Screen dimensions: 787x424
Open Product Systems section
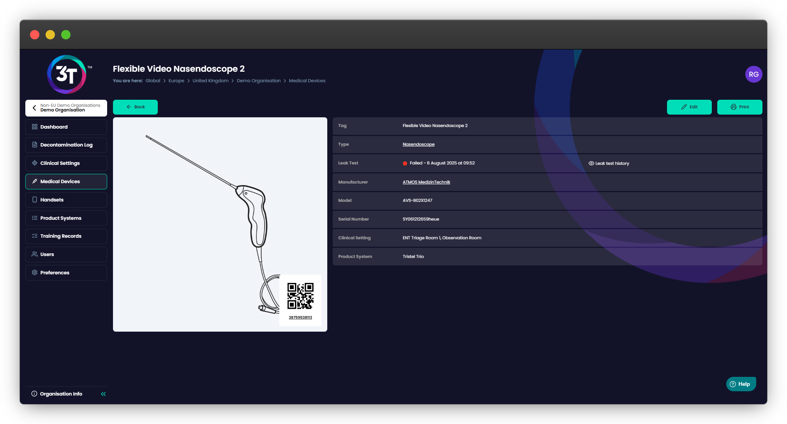click(x=66, y=218)
